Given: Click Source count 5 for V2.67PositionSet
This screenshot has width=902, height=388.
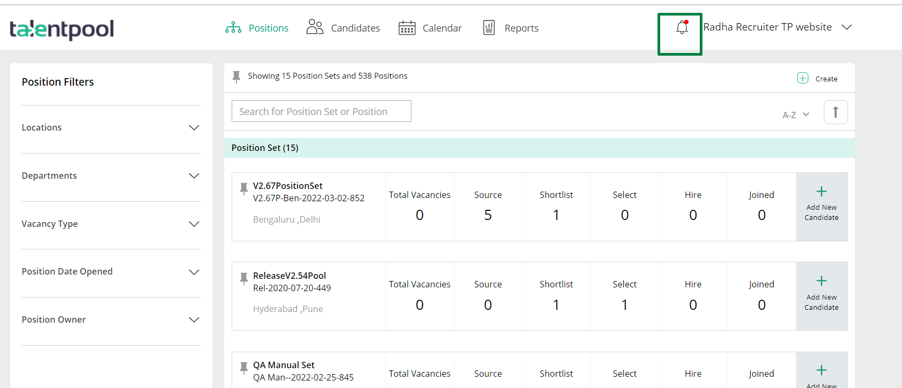Looking at the screenshot, I should pyautogui.click(x=488, y=215).
